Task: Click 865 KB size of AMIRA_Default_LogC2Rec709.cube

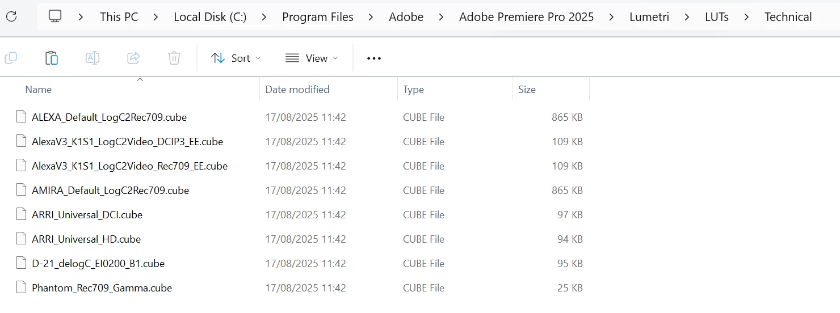Action: pyautogui.click(x=567, y=191)
